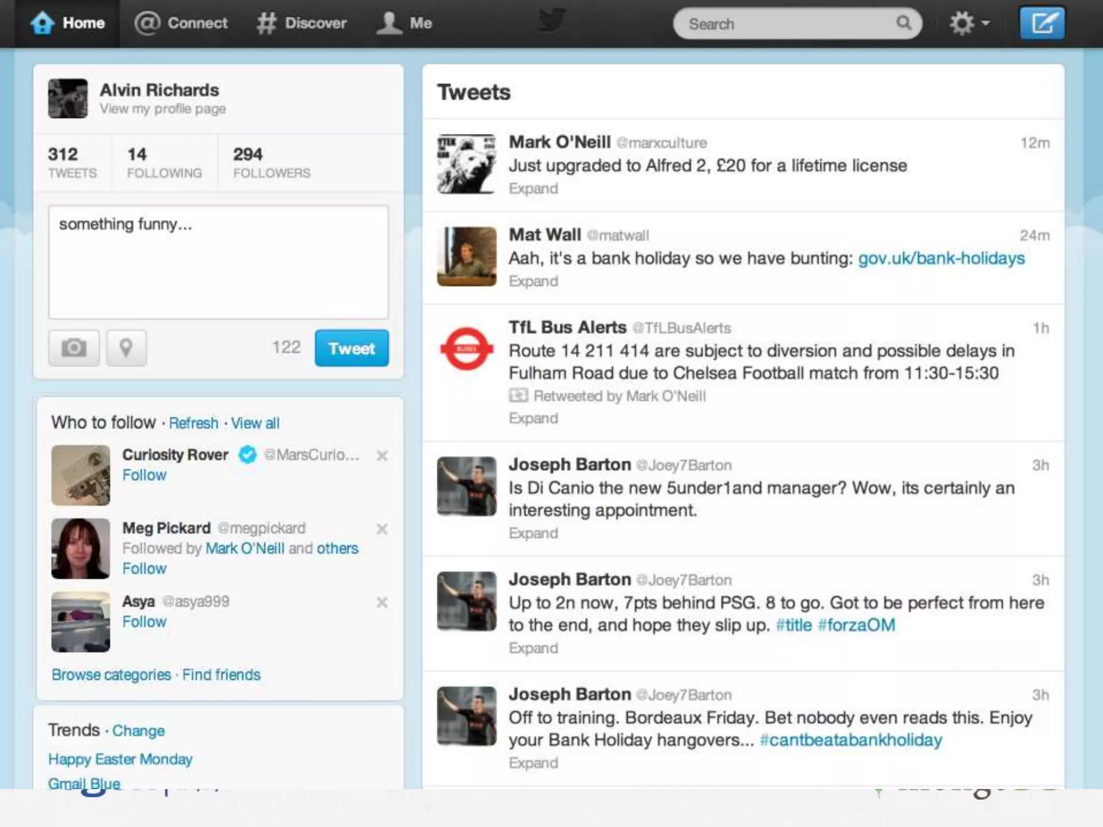
Task: Follow Curiosity Rover
Action: pos(144,475)
